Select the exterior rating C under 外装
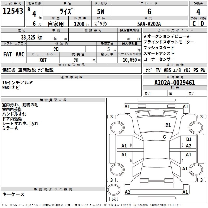 [x=194, y=24]
